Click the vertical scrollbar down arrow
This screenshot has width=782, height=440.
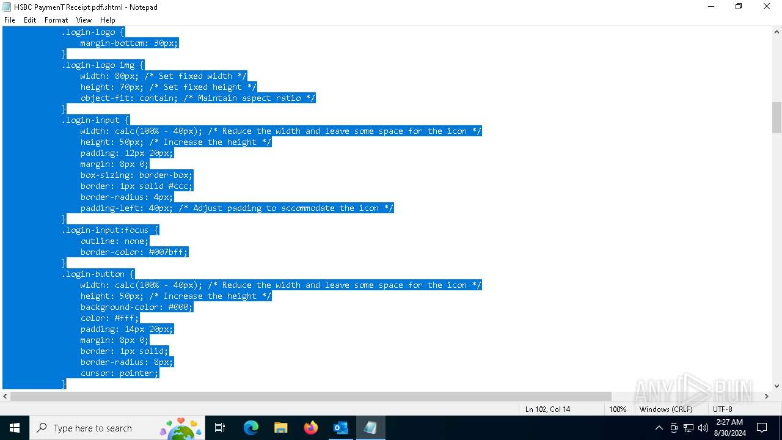point(777,386)
